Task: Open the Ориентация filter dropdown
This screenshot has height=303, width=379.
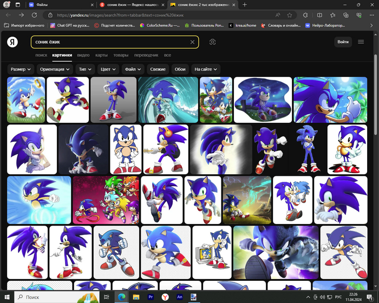Action: coord(55,69)
